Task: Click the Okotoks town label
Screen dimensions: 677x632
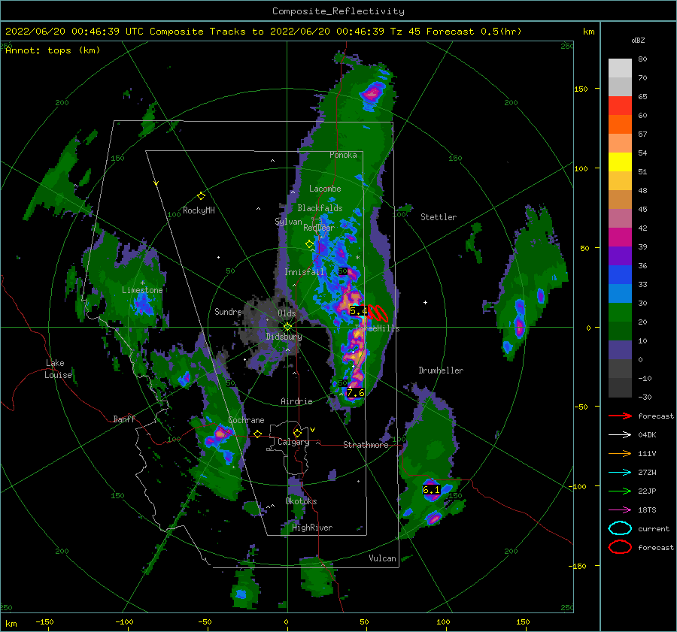Action: (301, 501)
